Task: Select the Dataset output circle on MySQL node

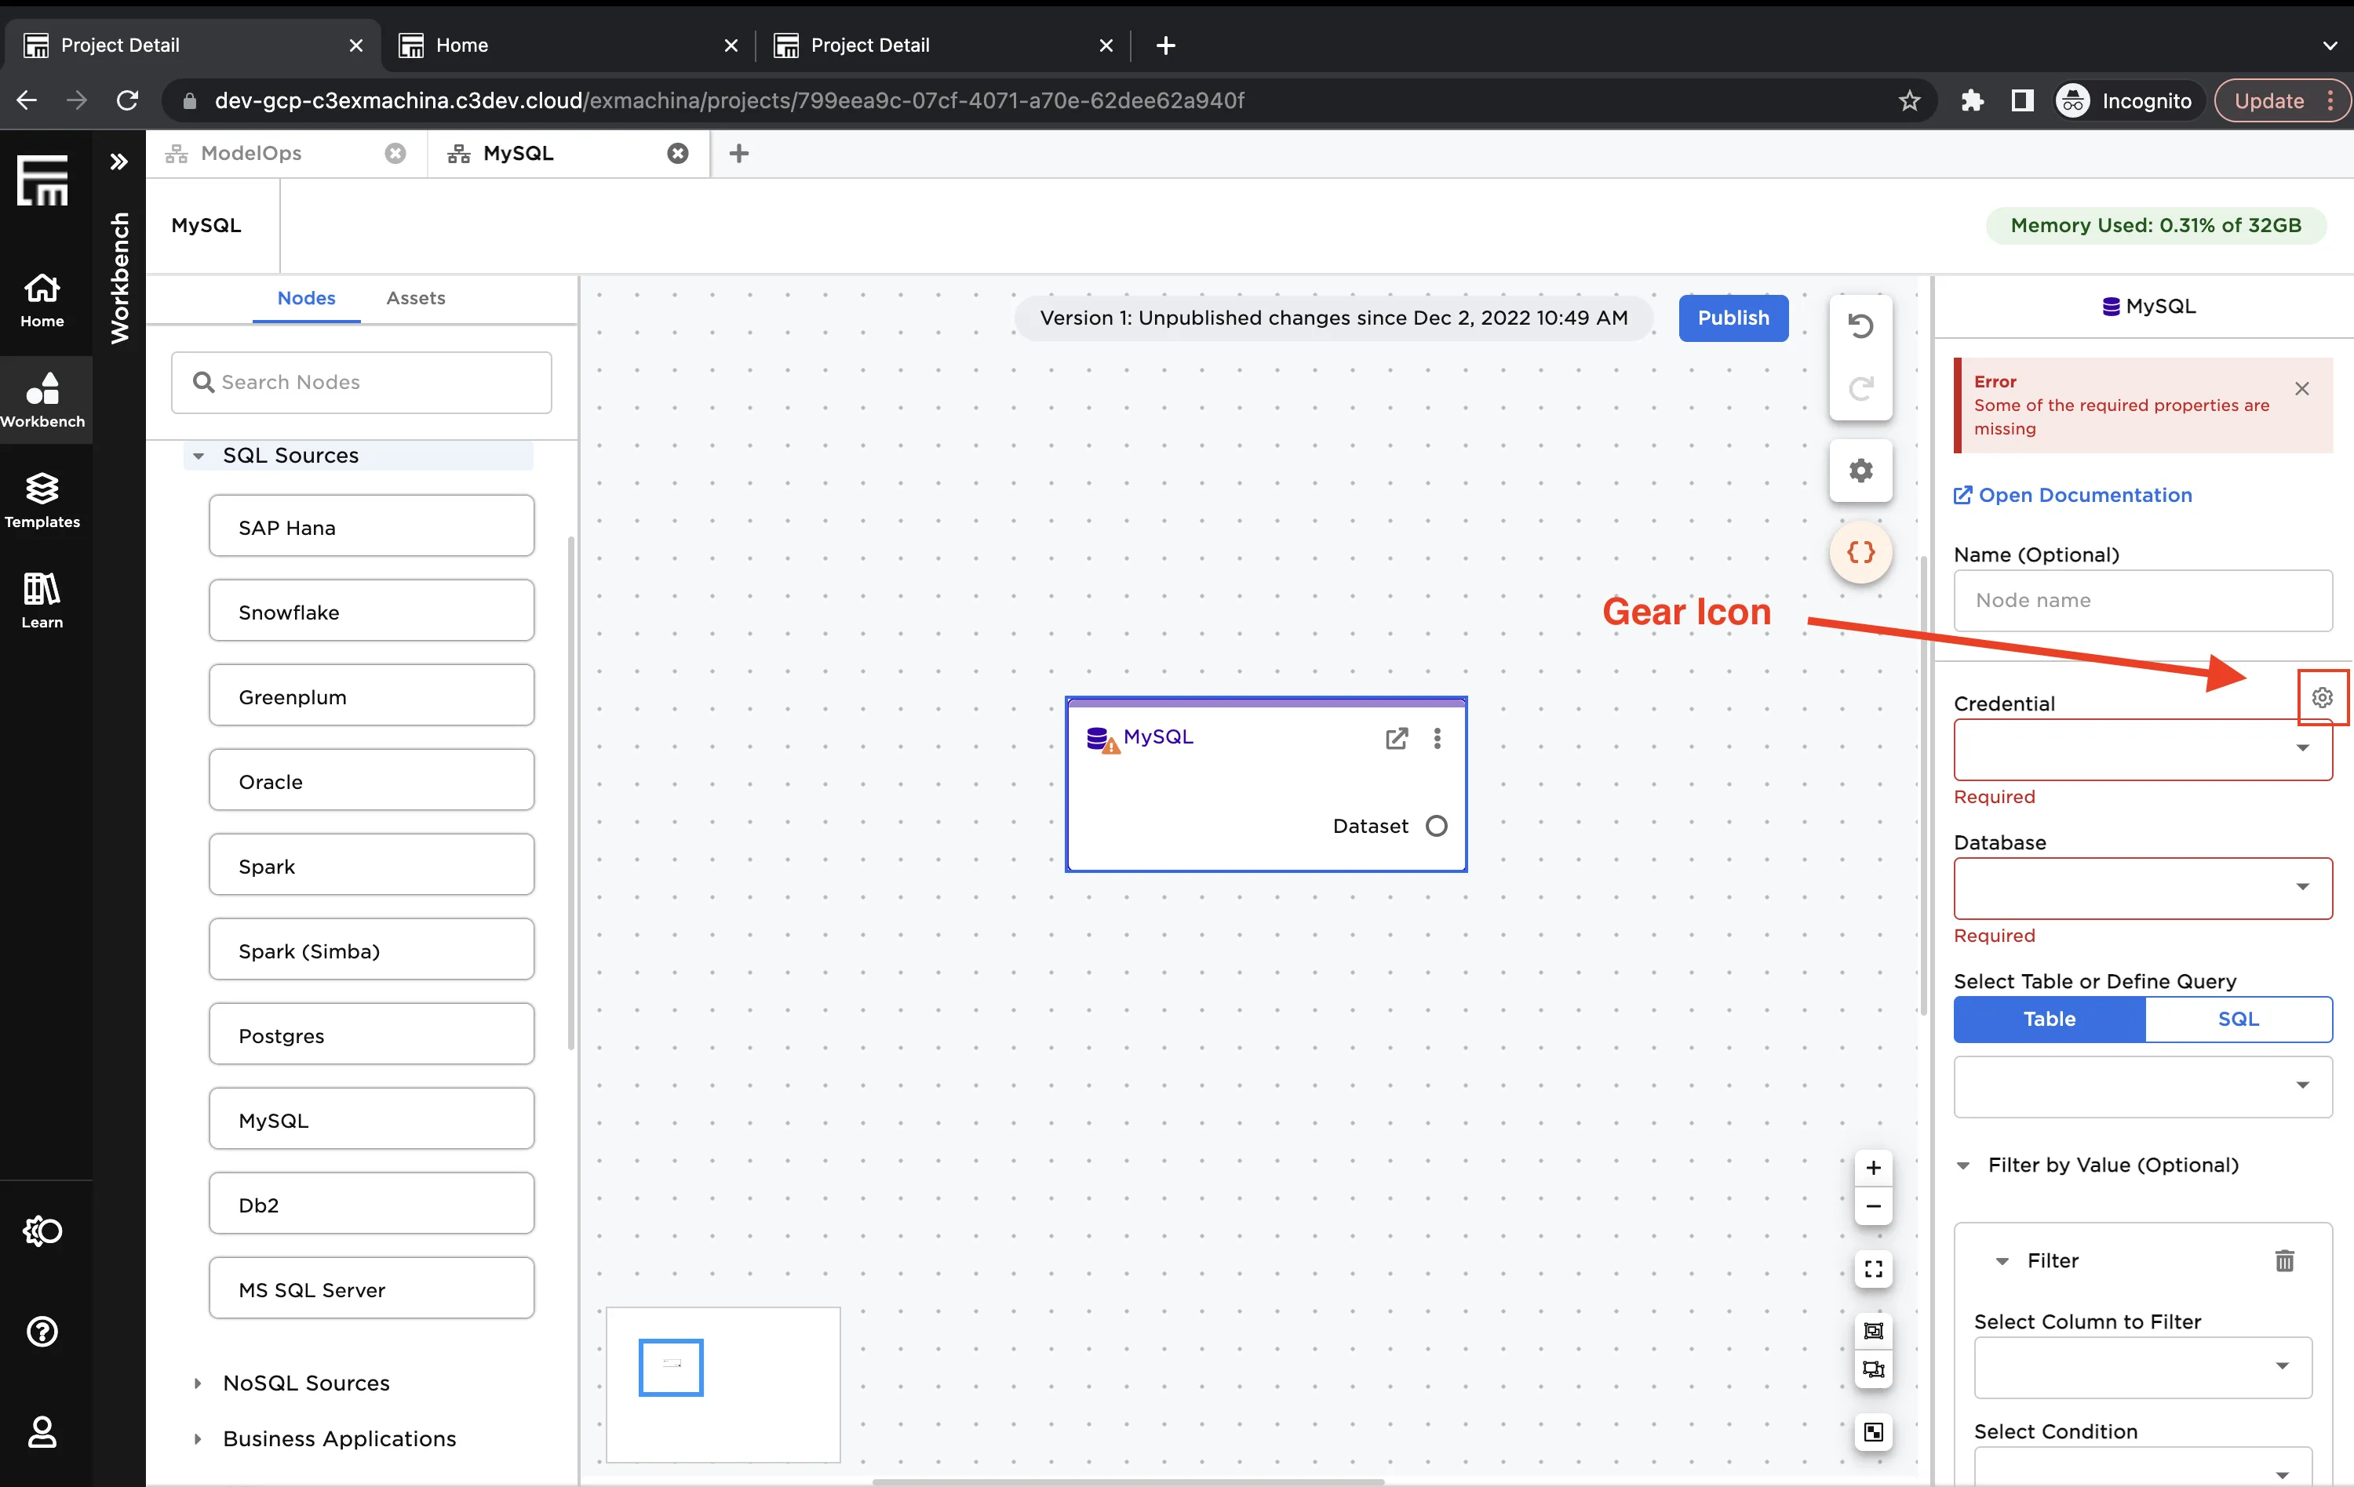Action: point(1436,824)
